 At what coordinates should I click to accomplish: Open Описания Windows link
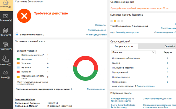point(25,99)
